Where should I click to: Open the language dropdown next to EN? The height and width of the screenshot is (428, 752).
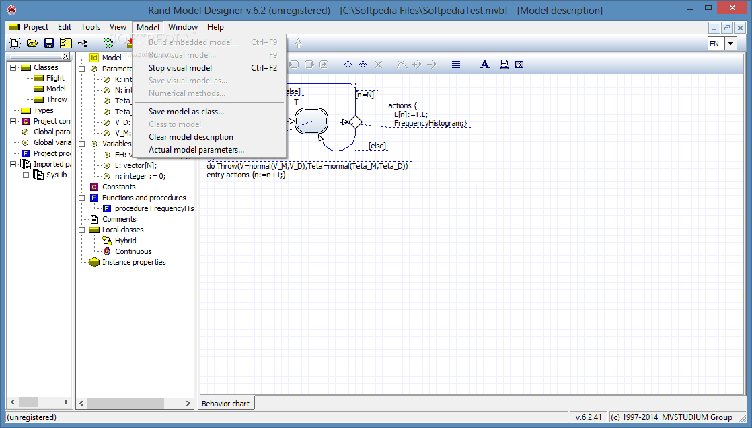730,44
